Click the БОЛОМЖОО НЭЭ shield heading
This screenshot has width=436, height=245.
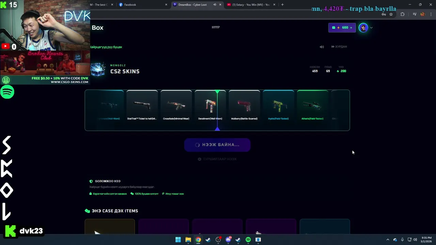[105, 181]
